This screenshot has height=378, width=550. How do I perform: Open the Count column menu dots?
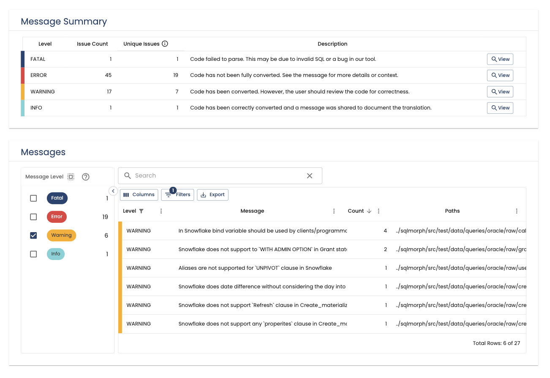[x=378, y=211]
